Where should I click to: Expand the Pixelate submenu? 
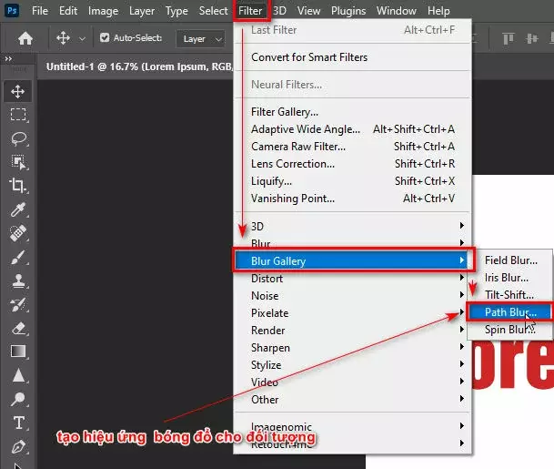tap(353, 312)
